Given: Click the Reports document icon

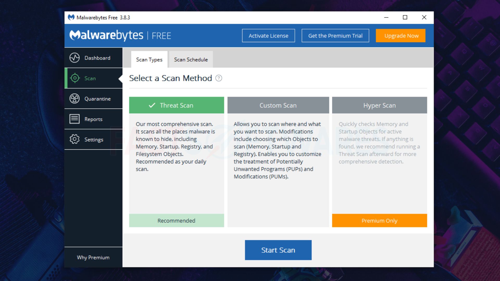Looking at the screenshot, I should click(74, 119).
